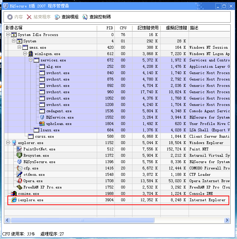Click the horizontal scrollbar thumb
Viewport: 237px width, 239px height.
(x=82, y=220)
